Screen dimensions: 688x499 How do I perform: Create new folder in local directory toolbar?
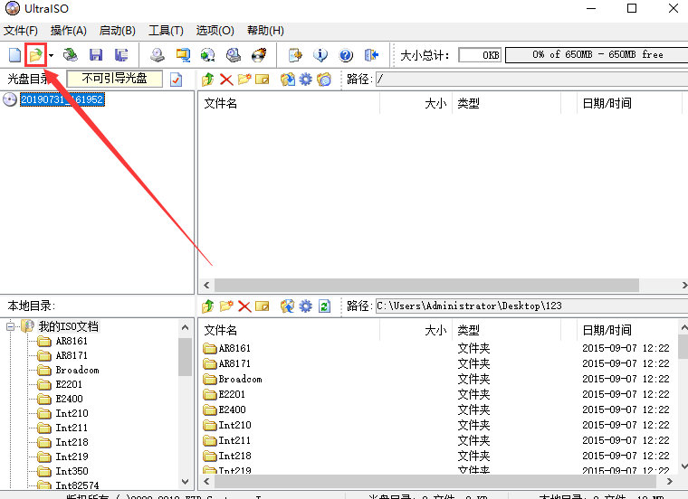[226, 306]
